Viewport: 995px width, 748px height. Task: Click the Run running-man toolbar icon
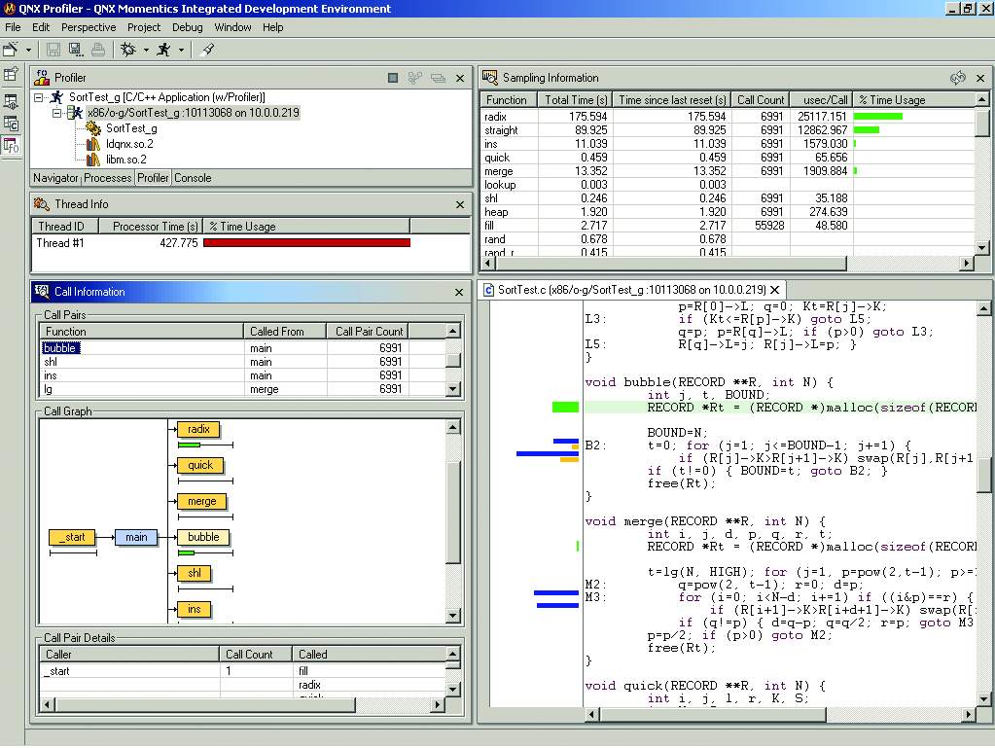click(163, 50)
